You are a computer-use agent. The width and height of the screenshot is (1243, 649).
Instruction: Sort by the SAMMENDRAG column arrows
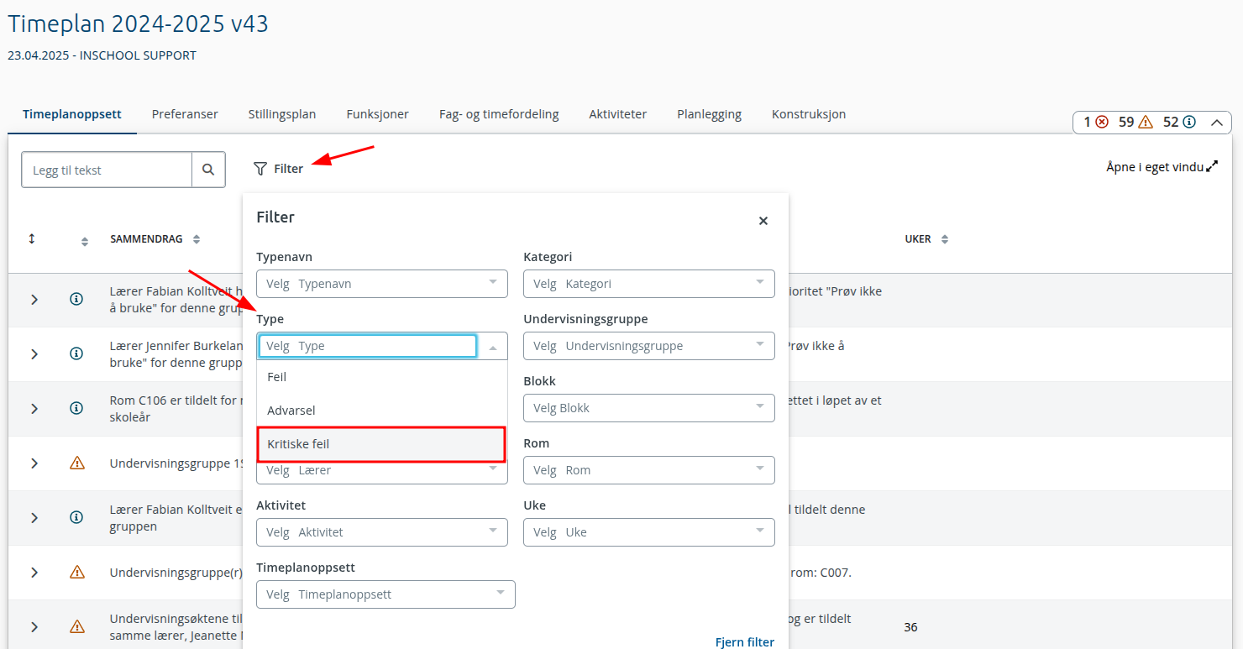197,239
